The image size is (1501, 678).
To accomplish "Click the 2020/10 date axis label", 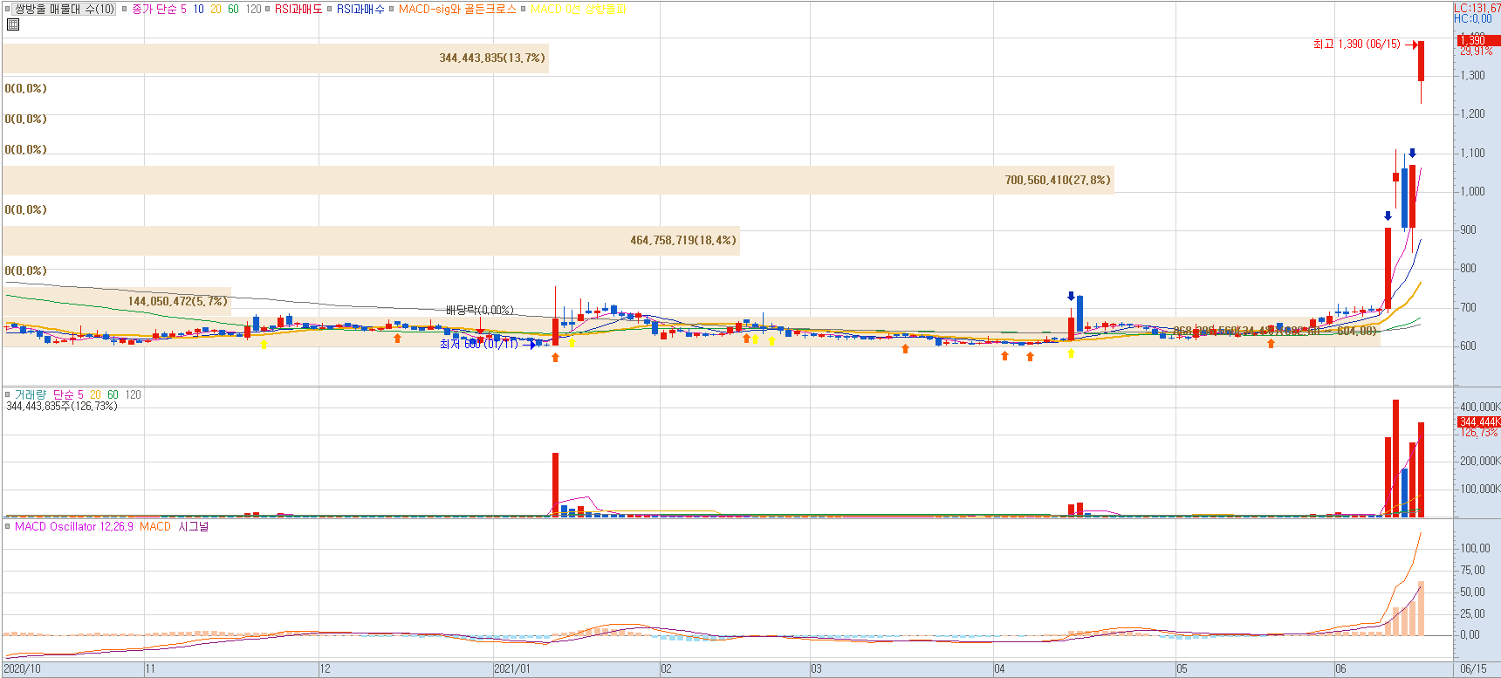I will point(22,668).
